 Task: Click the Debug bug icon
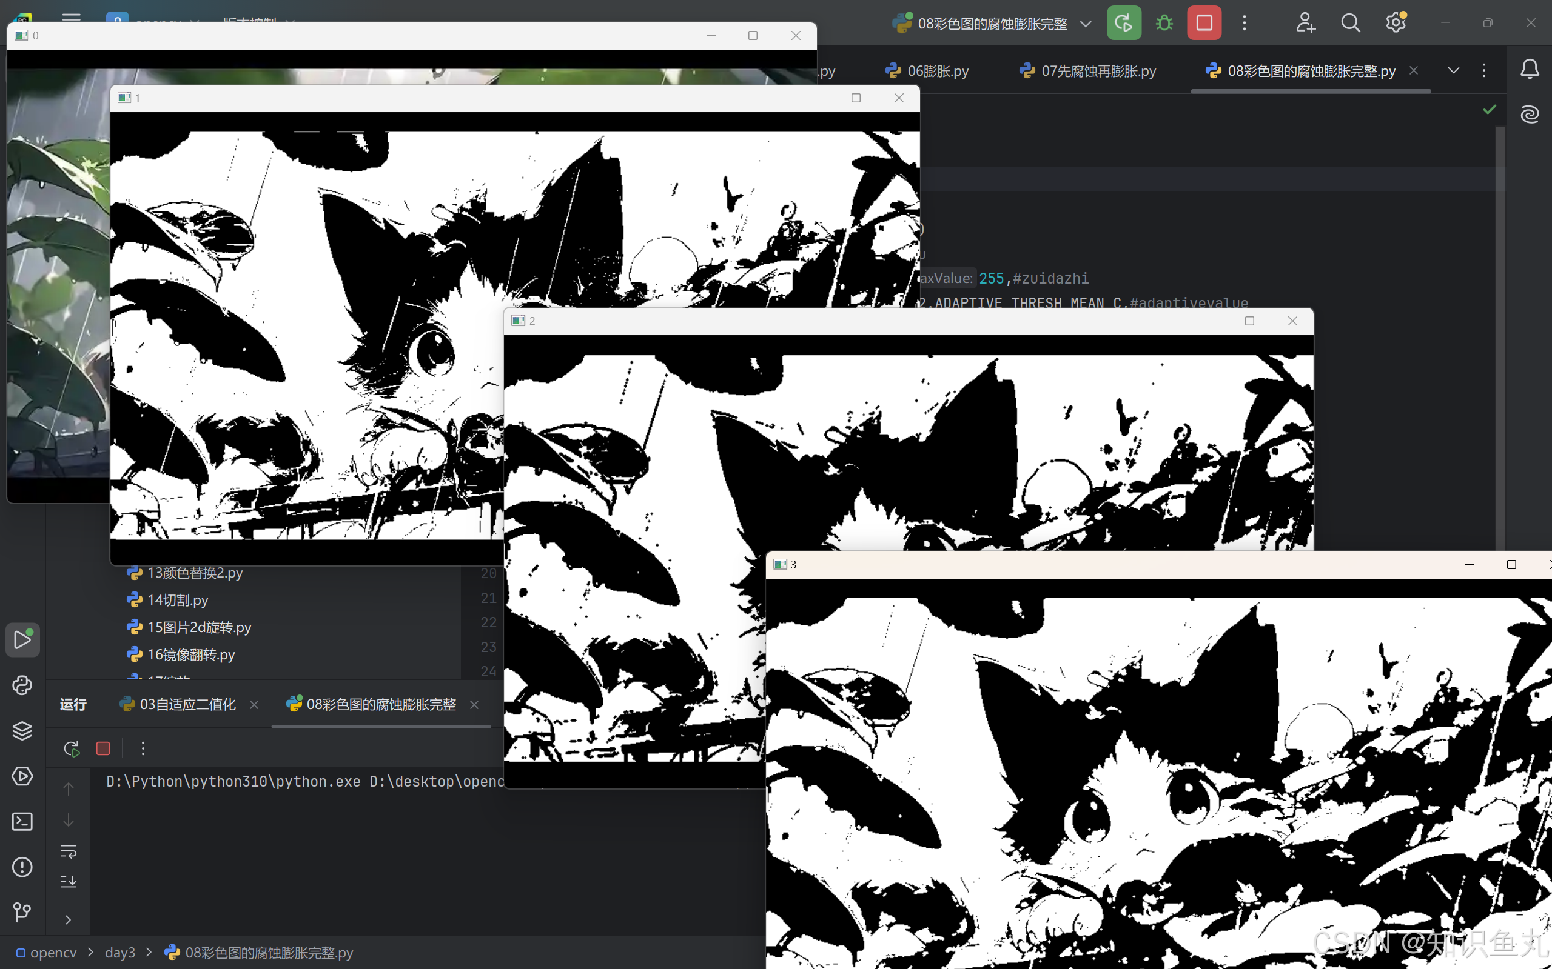1164,24
